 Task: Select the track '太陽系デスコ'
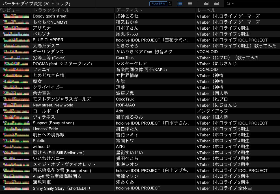pyautogui.click(x=46, y=46)
